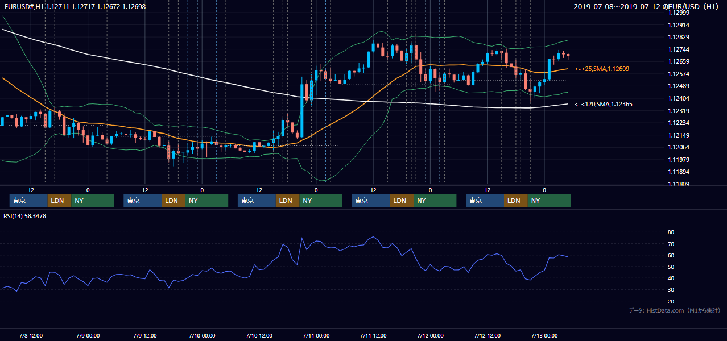Viewport: 727px width, 341px height.
Task: Select the 1.12999 price axis label
Action: [x=678, y=13]
